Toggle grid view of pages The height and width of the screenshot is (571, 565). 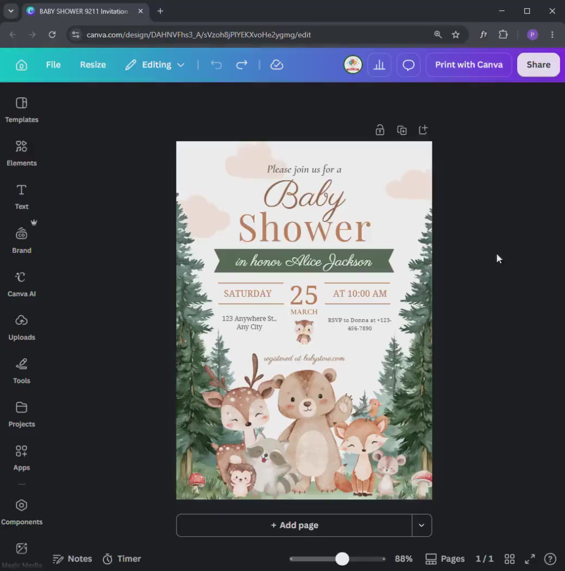pos(509,559)
